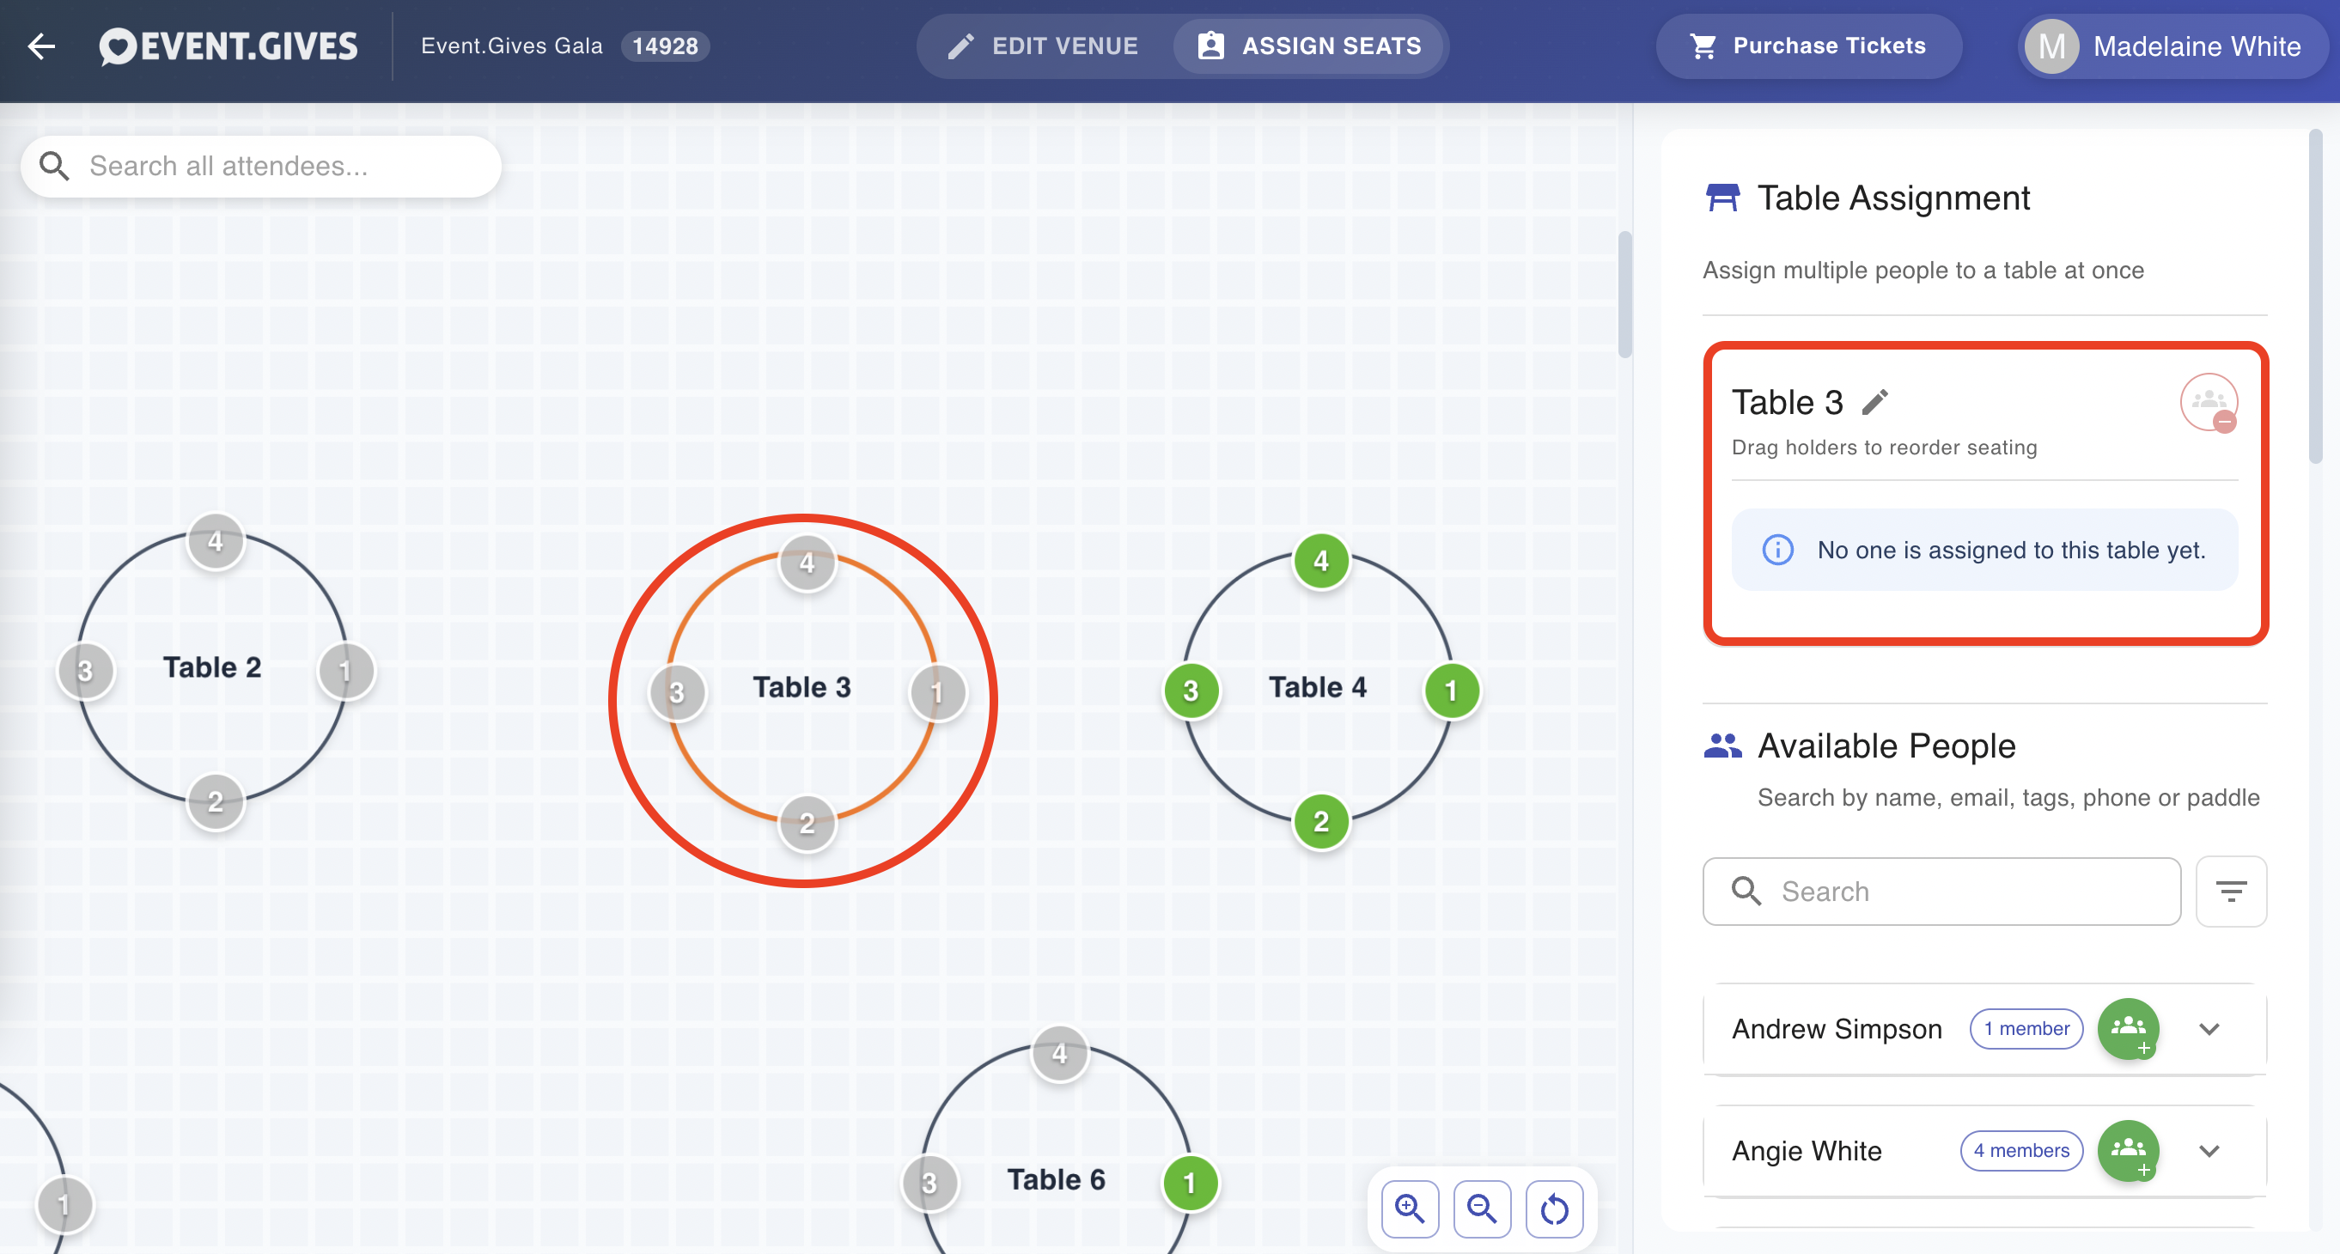Expand Angie White's row
Viewport: 2340px width, 1254px height.
coord(2209,1150)
